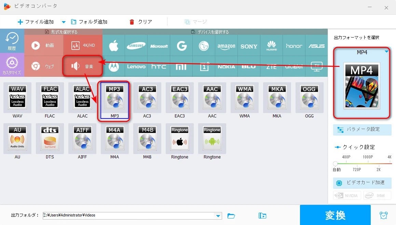Open the Motorola device category

(x=114, y=67)
